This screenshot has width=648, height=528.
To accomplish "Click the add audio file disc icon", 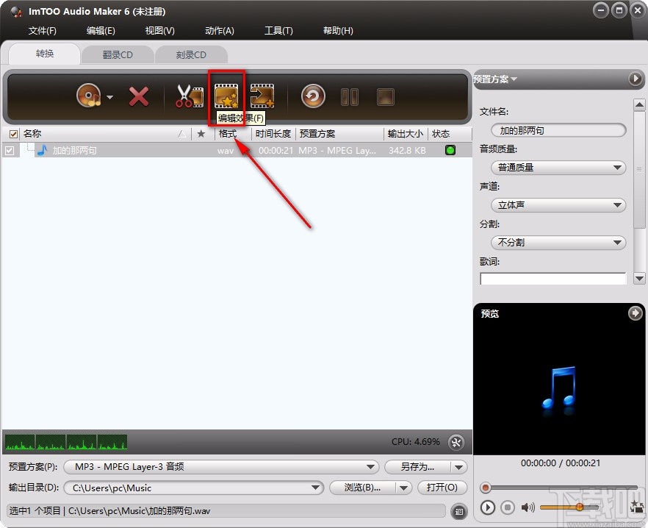I will (x=88, y=96).
